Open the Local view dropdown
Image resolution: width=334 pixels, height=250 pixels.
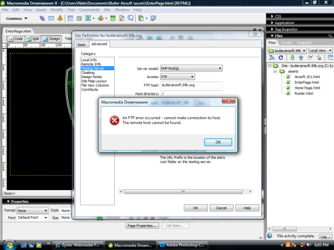[320, 51]
